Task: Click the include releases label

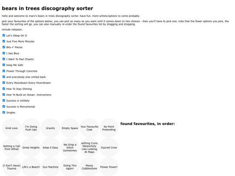Action: click(x=12, y=30)
